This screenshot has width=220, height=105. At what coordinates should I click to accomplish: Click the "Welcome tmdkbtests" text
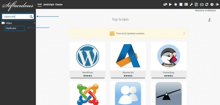pos(205,10)
